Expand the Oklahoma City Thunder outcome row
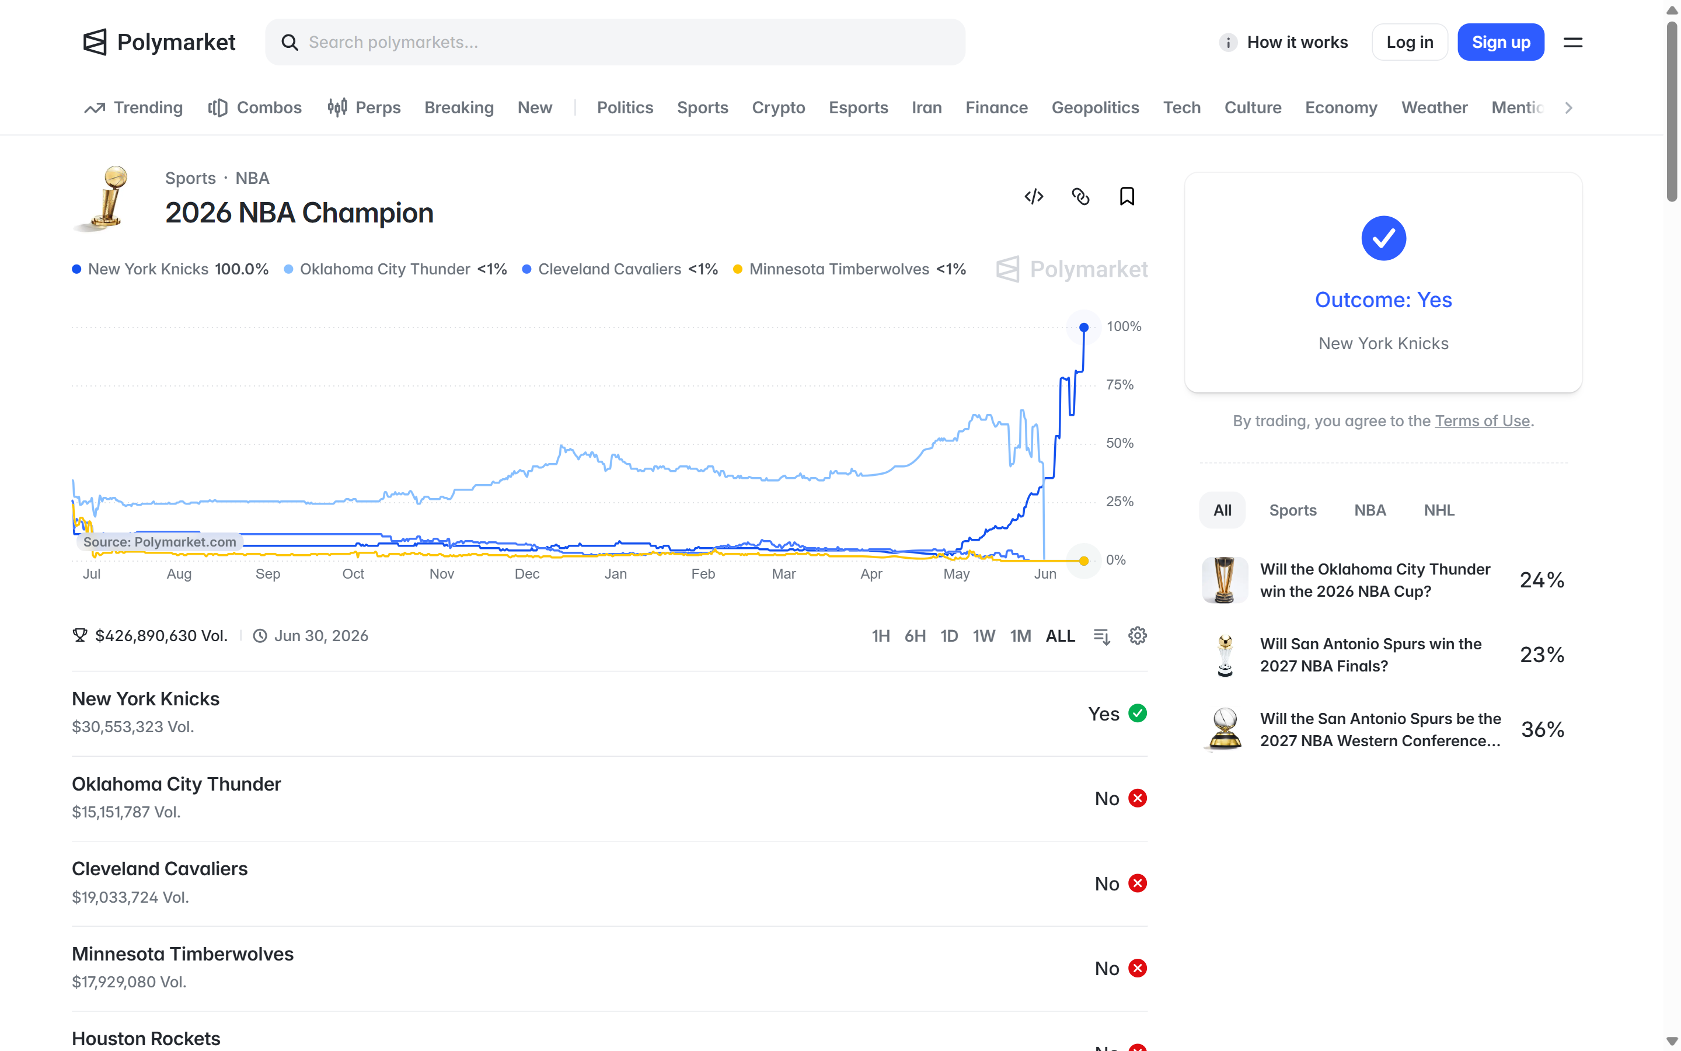This screenshot has height=1051, width=1681. click(609, 799)
